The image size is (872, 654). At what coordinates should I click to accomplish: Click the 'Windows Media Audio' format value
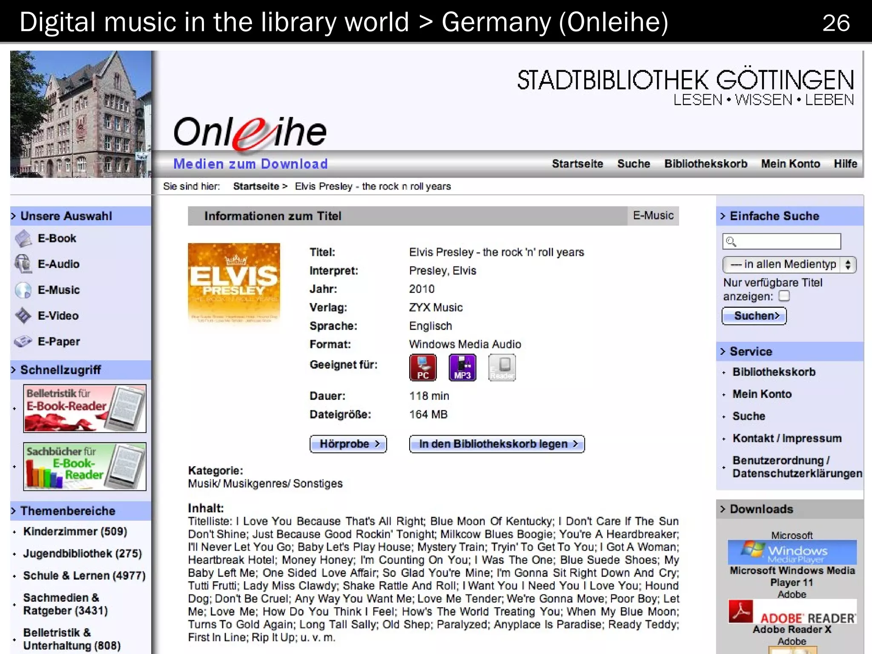465,344
